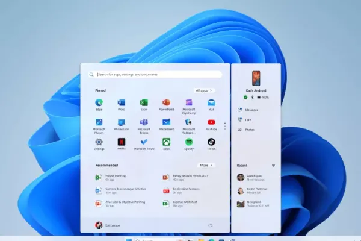The width and height of the screenshot is (361, 241).
Task: Open 2024 Goal & Objective Planning file
Action: coord(120,204)
